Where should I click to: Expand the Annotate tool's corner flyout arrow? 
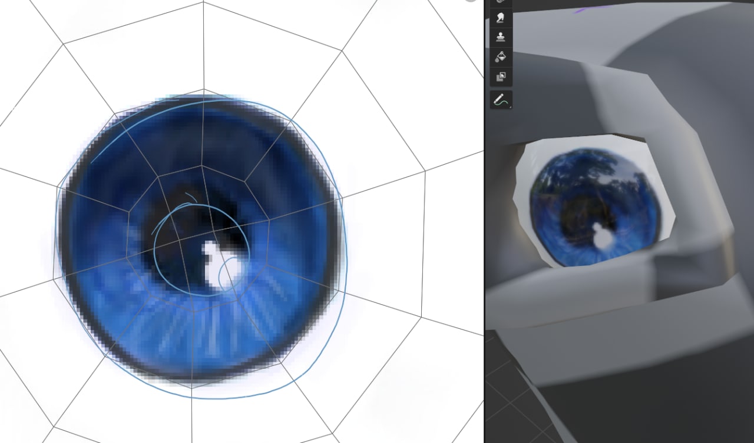click(510, 107)
